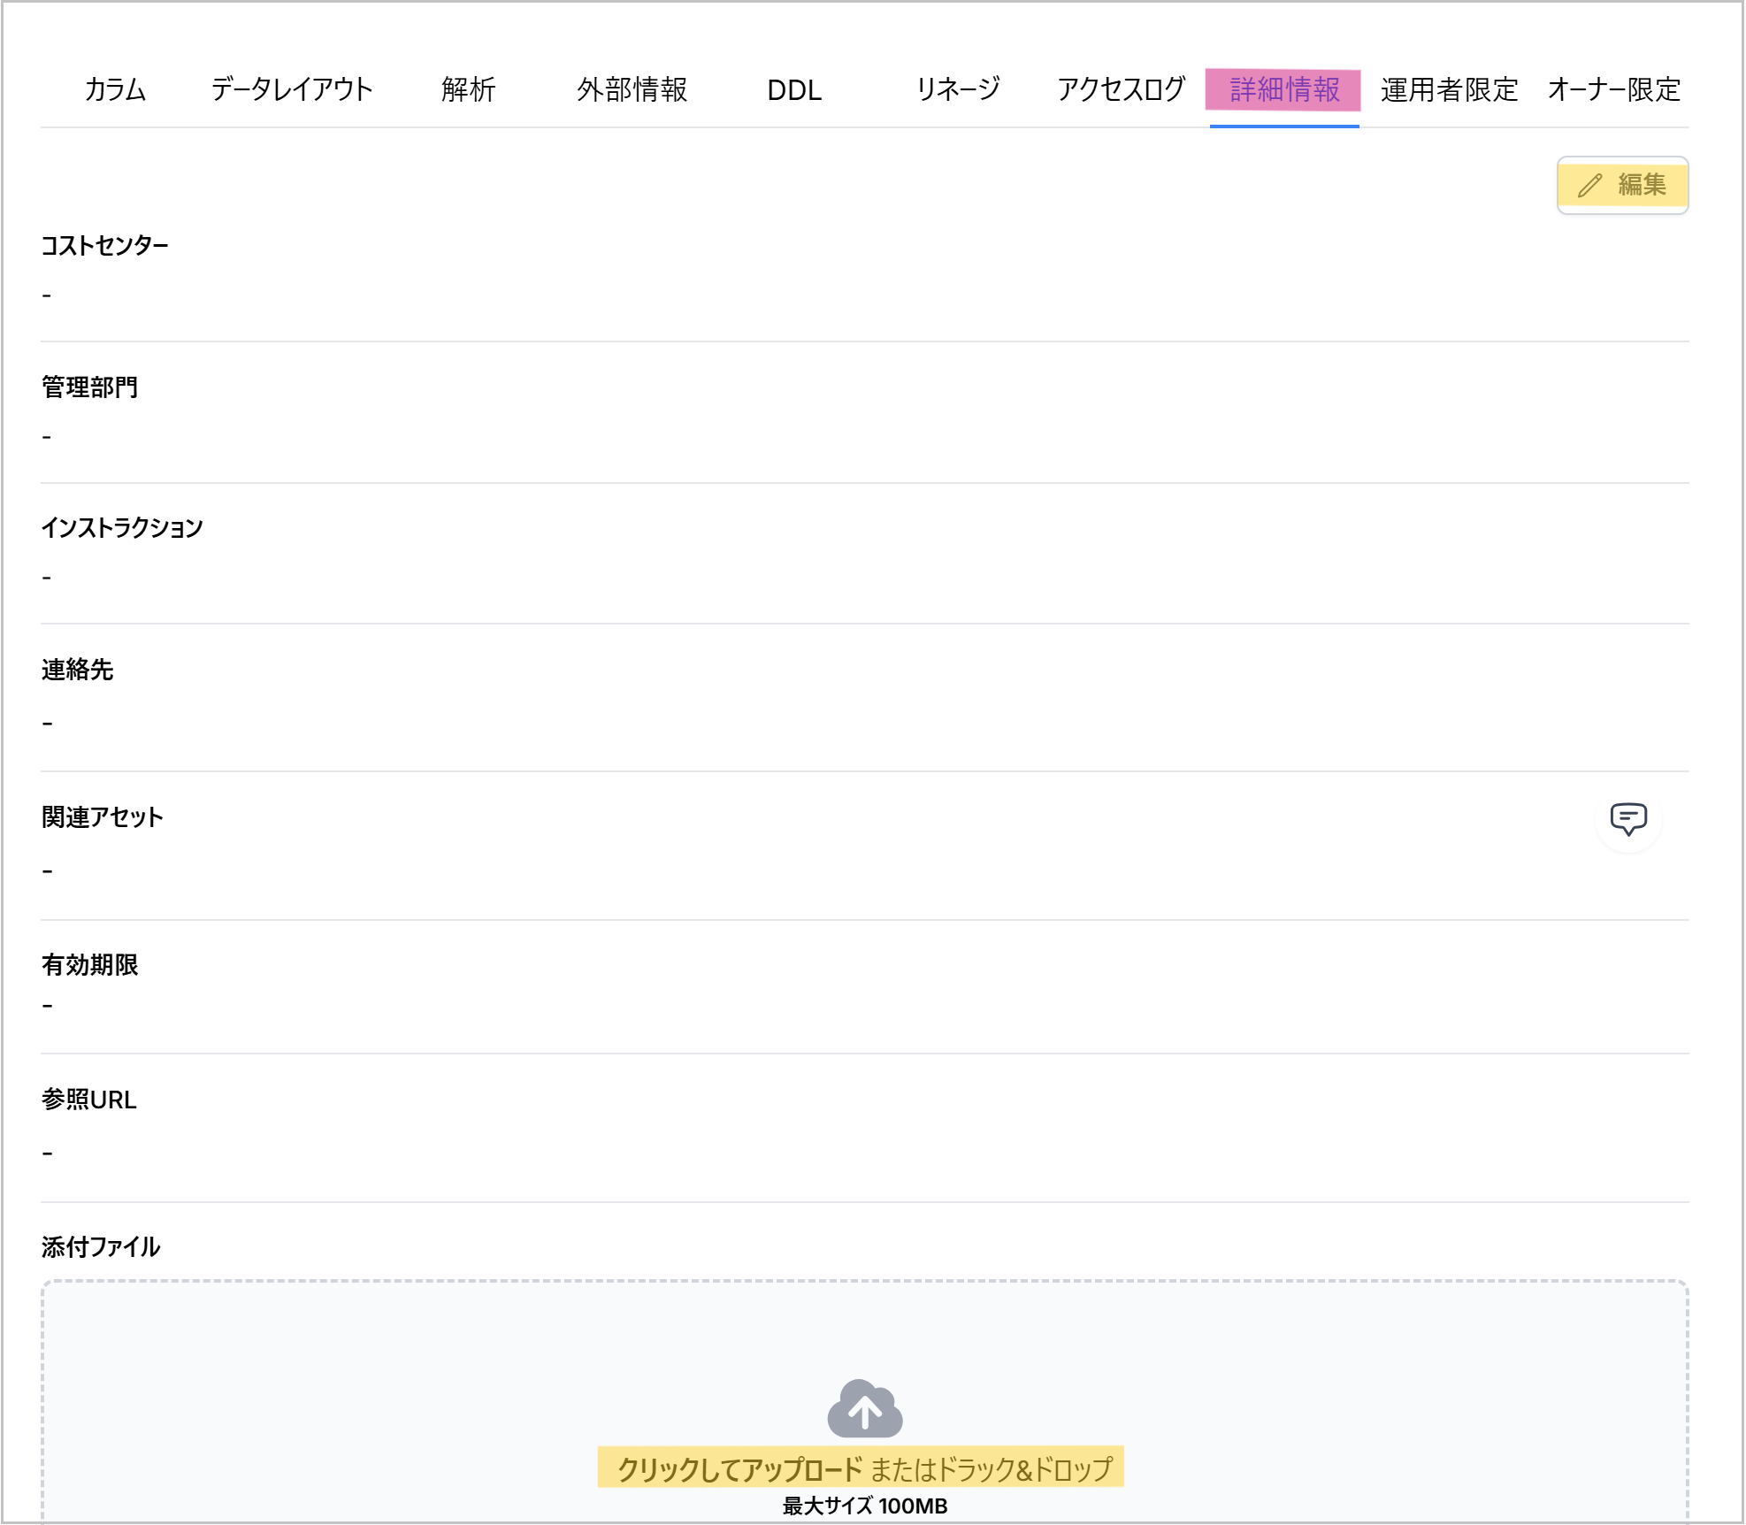
Task: Click クリックしてアップロード link
Action: tap(739, 1469)
